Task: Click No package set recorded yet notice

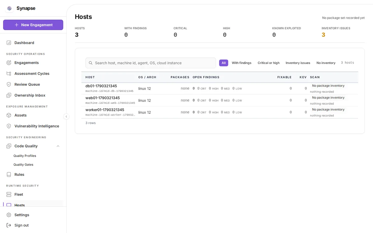Action: (x=343, y=18)
